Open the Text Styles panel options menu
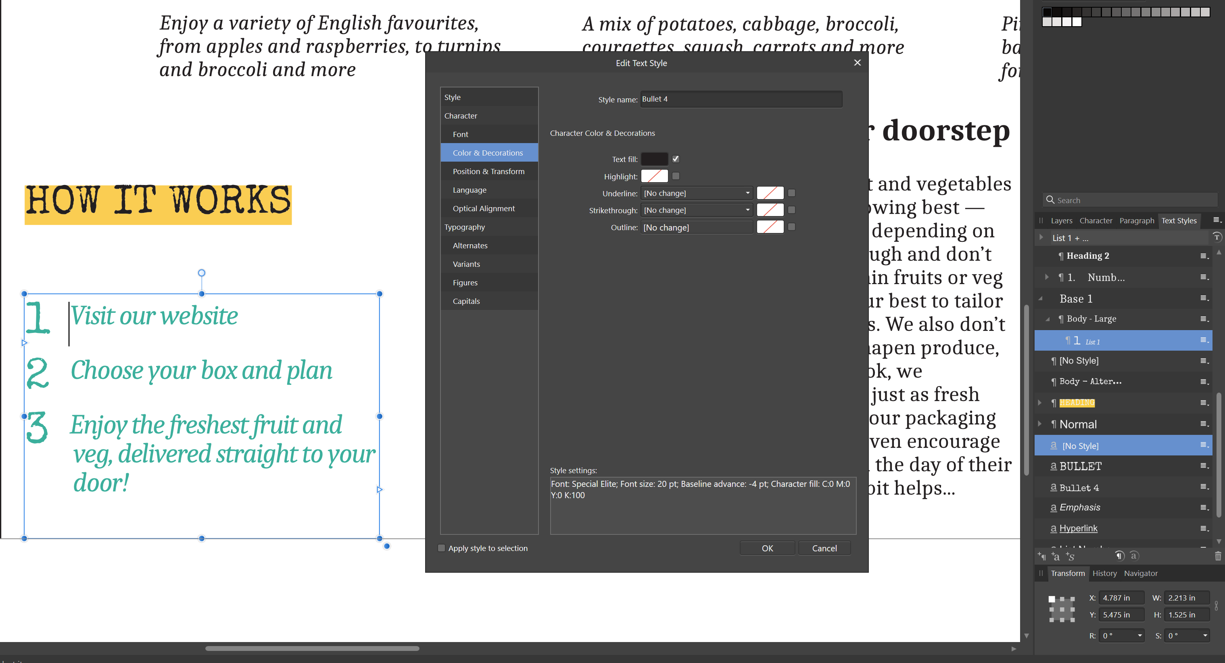Screen dimensions: 1225x663 pos(1217,220)
